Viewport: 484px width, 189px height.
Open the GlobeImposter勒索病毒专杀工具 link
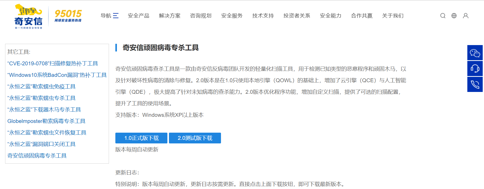pyautogui.click(x=46, y=121)
